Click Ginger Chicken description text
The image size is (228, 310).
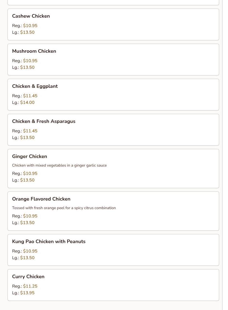pos(59,165)
